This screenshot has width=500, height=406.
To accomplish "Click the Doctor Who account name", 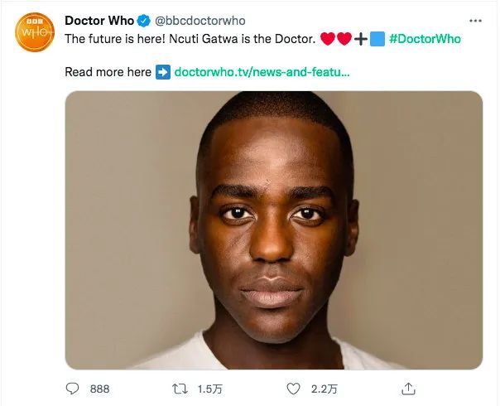I will point(99,21).
